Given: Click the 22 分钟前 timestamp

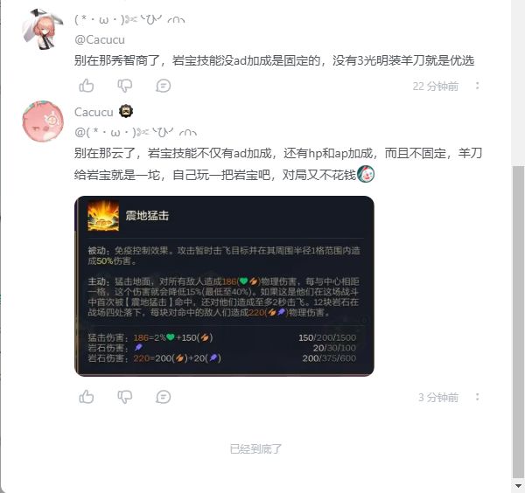Looking at the screenshot, I should point(435,87).
